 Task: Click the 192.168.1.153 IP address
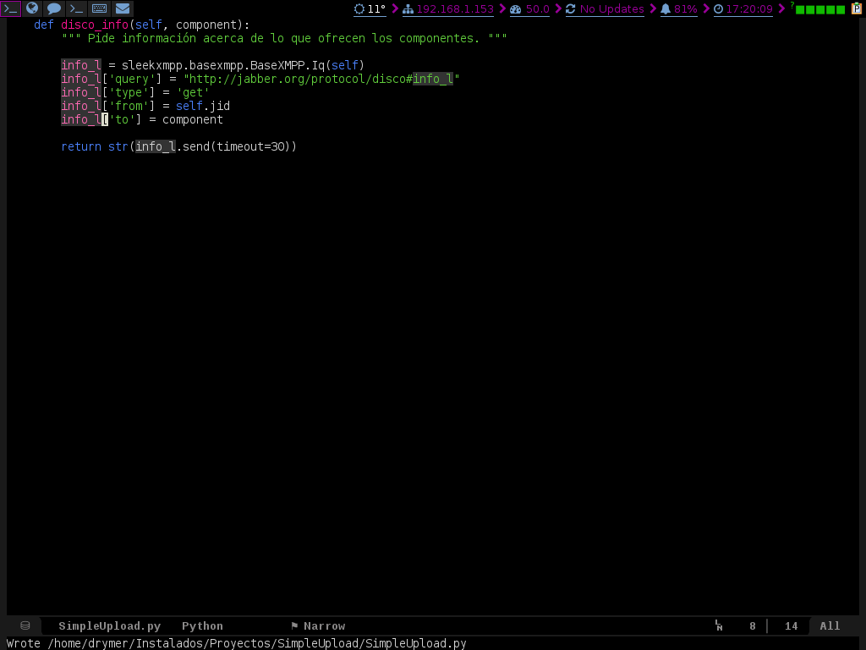[455, 8]
